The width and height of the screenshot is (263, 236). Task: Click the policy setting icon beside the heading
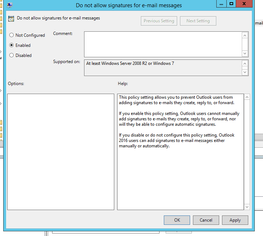(11, 18)
